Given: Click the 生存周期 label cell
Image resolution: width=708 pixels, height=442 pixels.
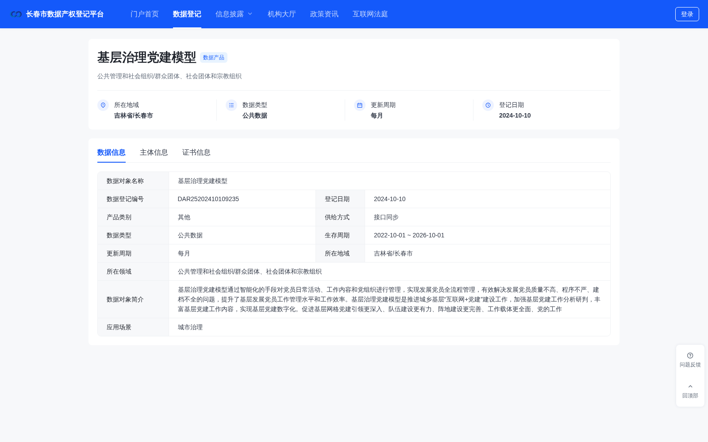Looking at the screenshot, I should click(340, 235).
